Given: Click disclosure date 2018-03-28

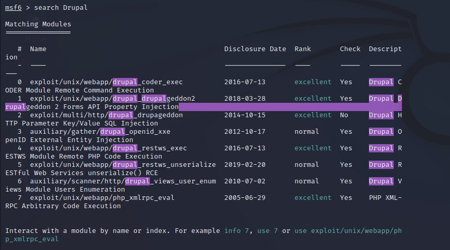Looking at the screenshot, I should click(245, 99).
